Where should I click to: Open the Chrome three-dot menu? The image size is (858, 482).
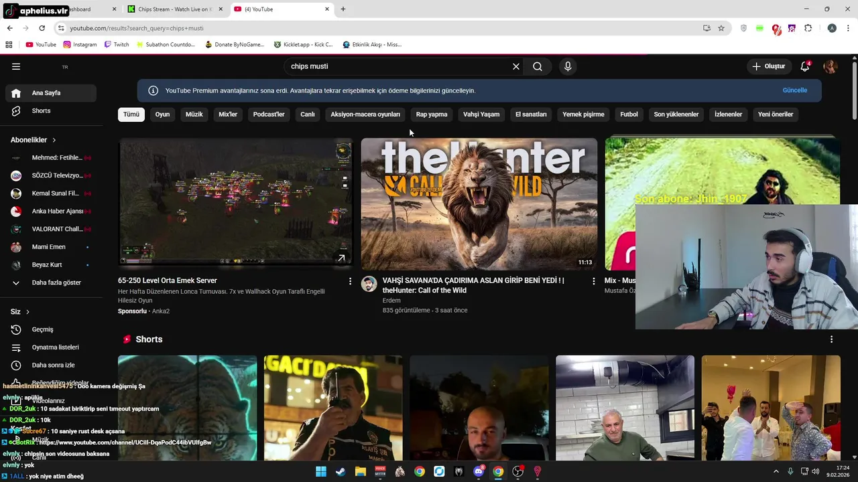click(x=849, y=28)
